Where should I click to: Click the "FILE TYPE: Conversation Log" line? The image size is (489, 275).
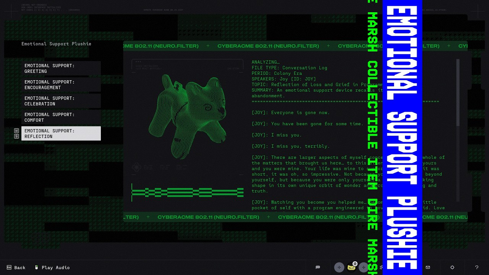pos(289,68)
